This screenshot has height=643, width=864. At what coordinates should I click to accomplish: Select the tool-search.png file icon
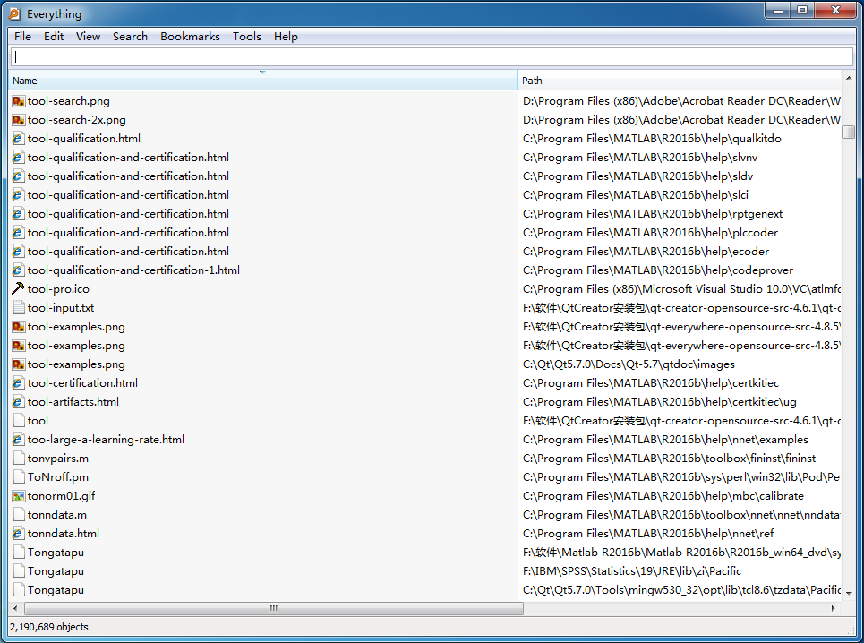tap(19, 101)
